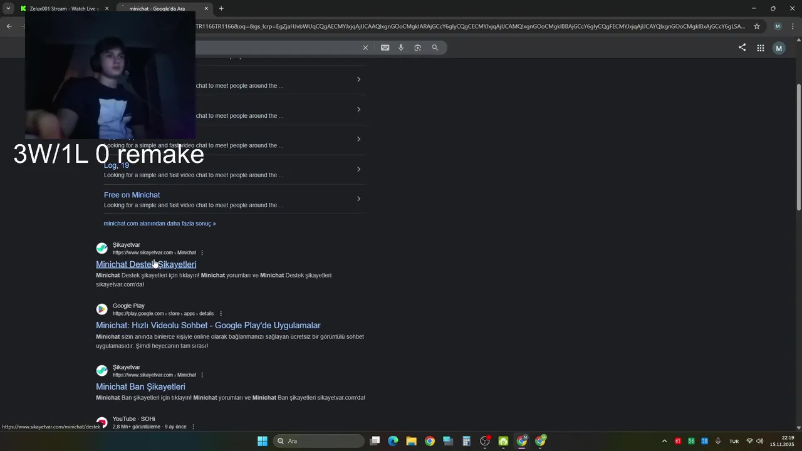Click the taskbar Ara search box
This screenshot has height=451, width=802.
coord(319,441)
